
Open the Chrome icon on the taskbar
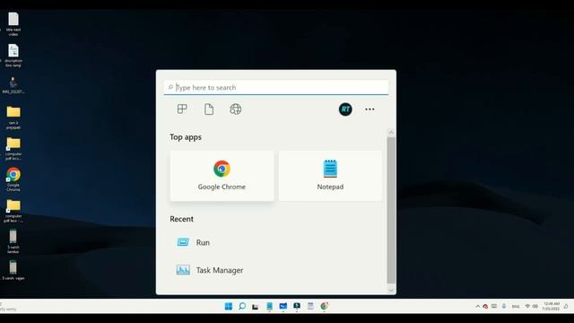pyautogui.click(x=324, y=306)
